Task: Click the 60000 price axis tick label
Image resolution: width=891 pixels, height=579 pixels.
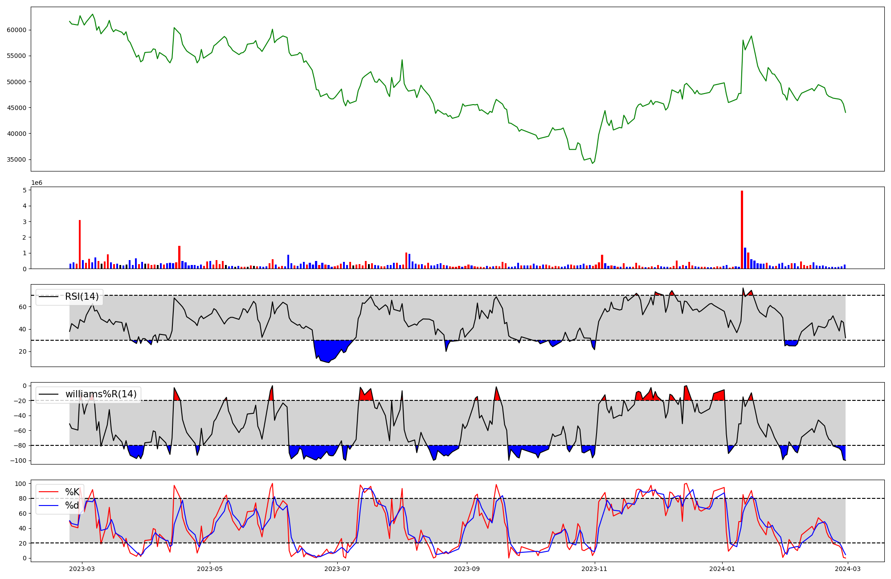Action: (16, 30)
